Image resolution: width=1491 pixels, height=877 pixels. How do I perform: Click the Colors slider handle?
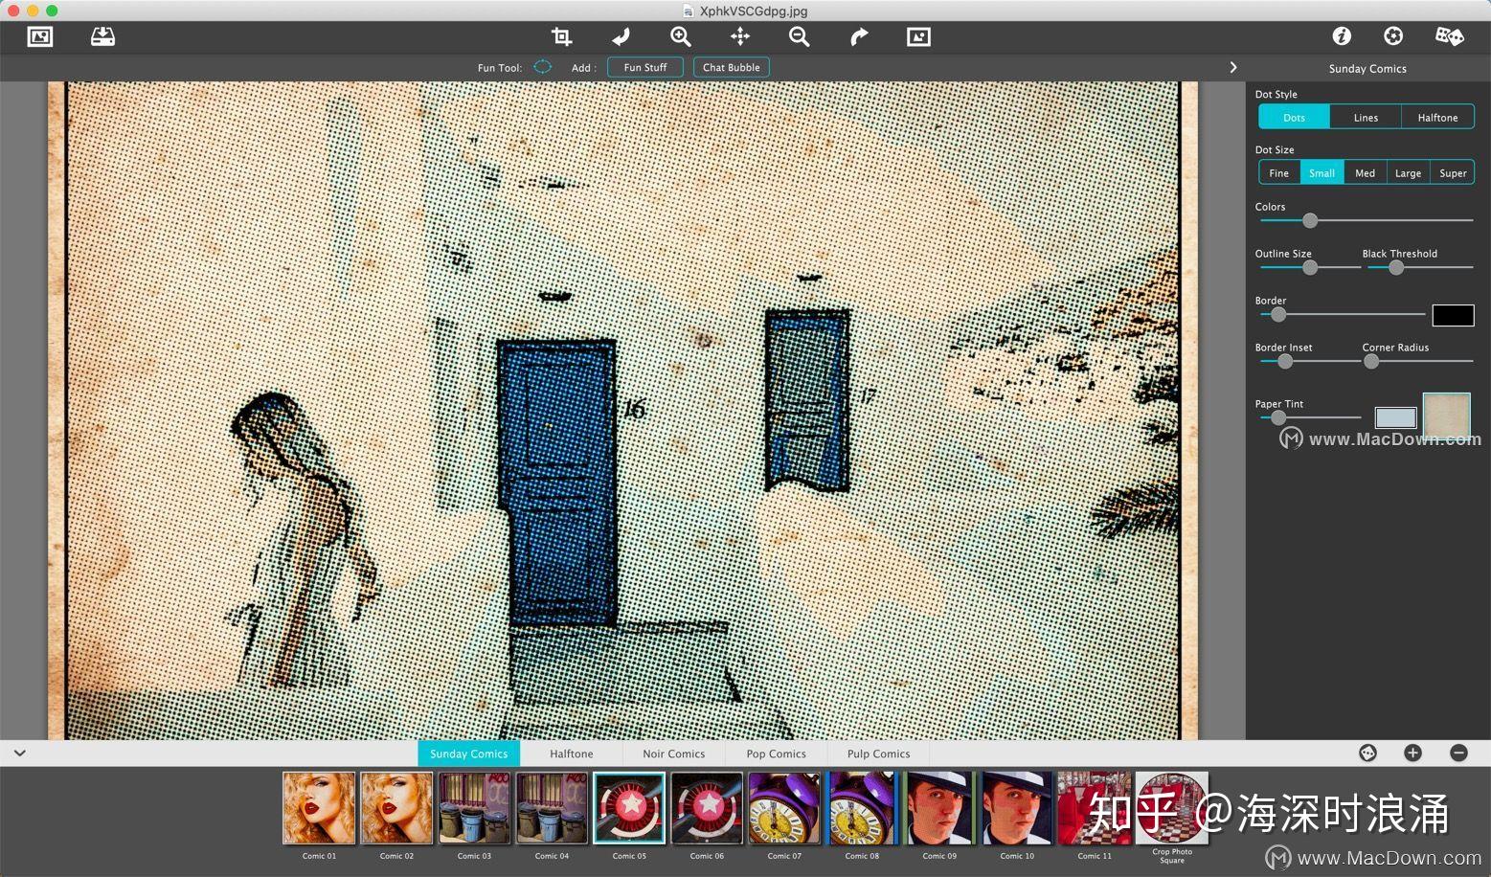1309,220
